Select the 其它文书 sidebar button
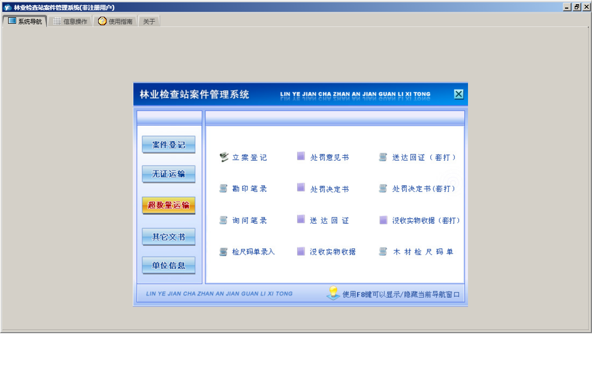This screenshot has height=385, width=592. click(x=168, y=237)
